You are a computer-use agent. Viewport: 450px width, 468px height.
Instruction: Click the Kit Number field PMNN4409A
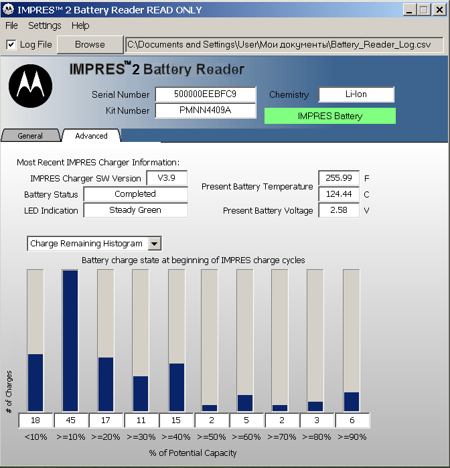(x=206, y=110)
